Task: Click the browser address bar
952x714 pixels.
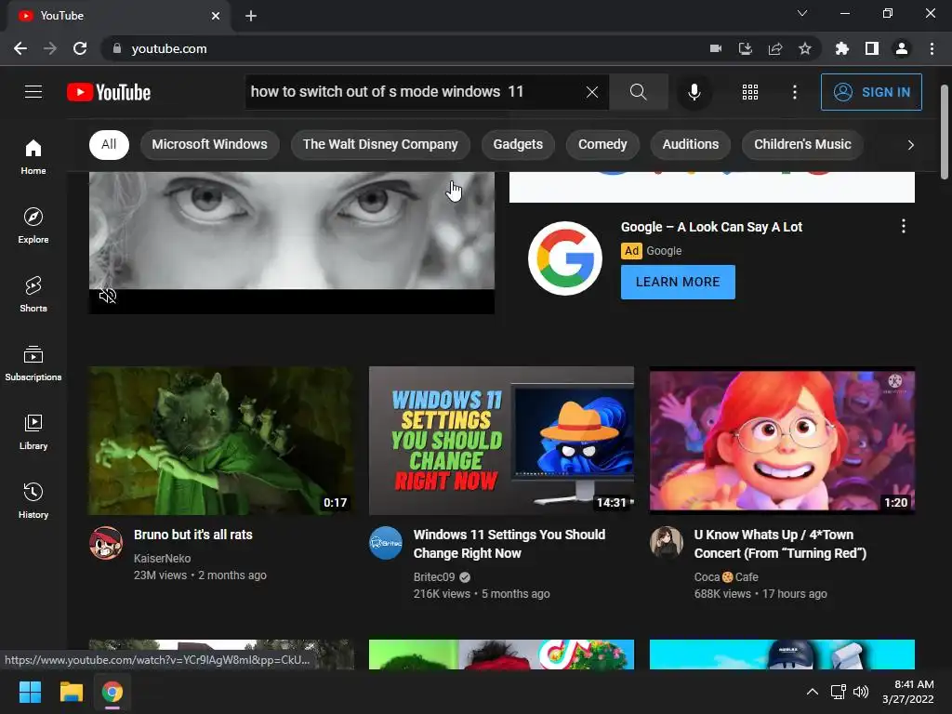Action: 401,48
